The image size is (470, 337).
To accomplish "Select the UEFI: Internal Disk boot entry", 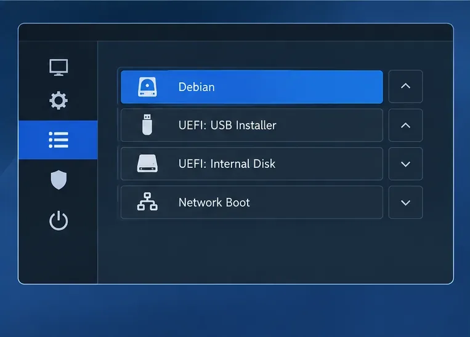I will [252, 164].
